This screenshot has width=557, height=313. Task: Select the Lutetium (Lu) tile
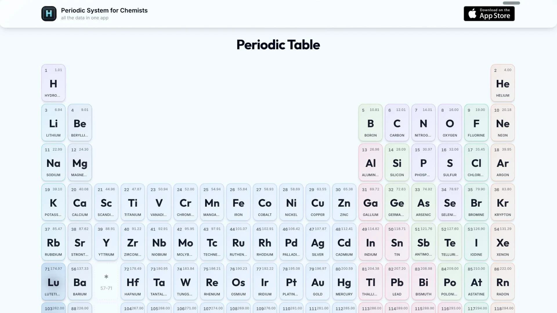(53, 281)
